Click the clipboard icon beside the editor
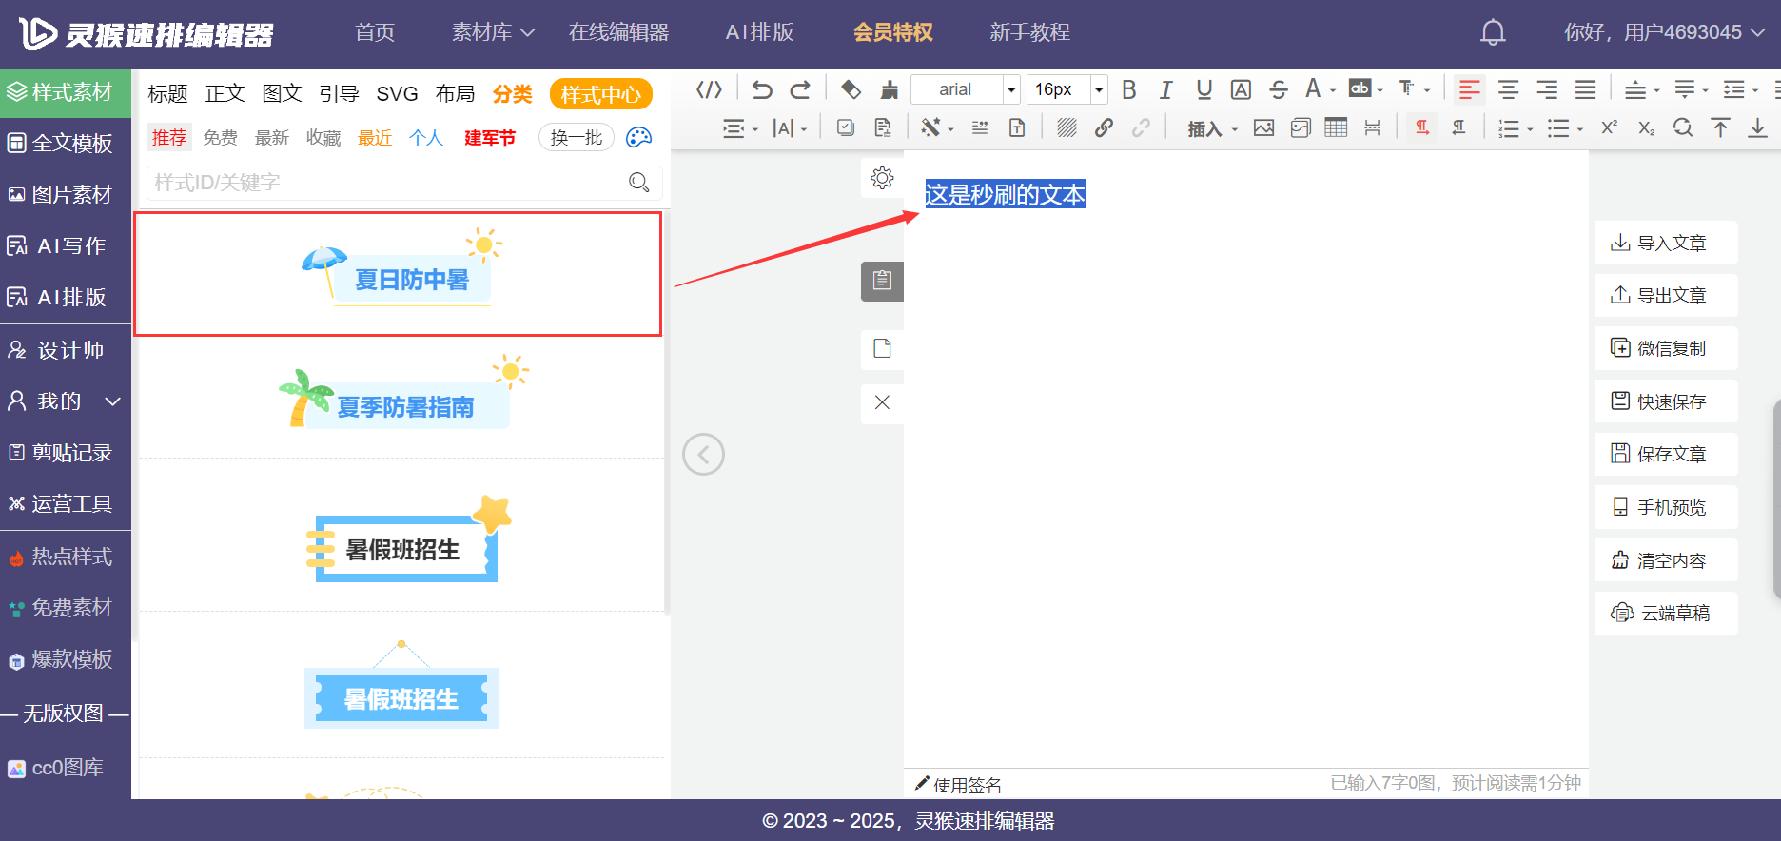The image size is (1781, 841). click(882, 281)
